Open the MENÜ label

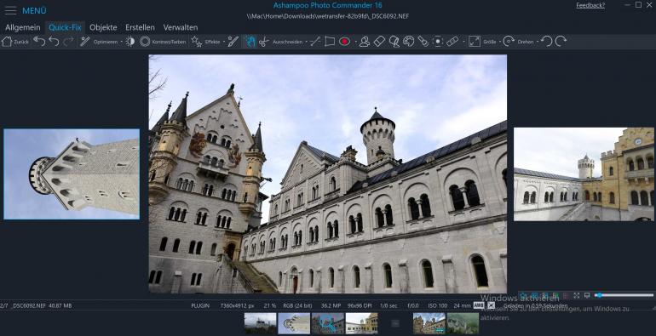point(34,11)
